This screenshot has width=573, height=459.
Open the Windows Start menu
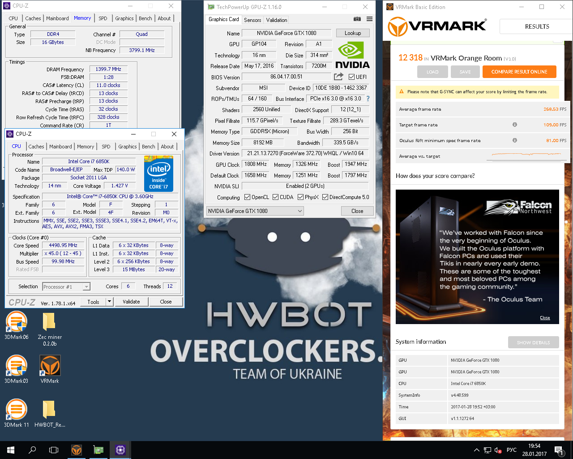11,450
